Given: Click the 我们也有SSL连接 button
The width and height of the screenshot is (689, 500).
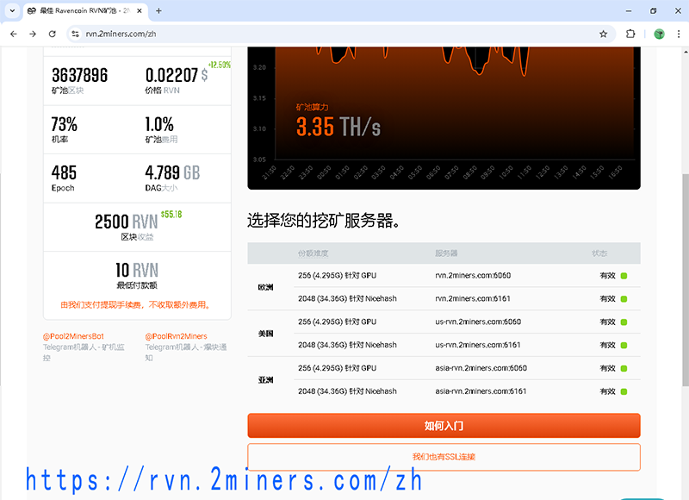Looking at the screenshot, I should point(444,457).
